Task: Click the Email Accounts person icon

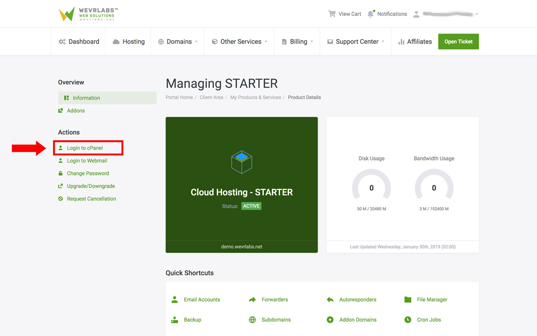Action: pos(175,299)
